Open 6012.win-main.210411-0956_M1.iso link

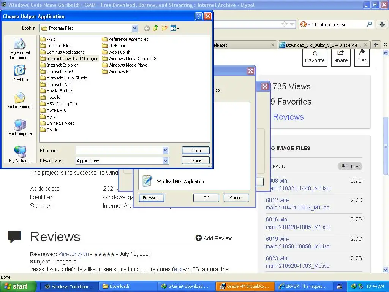pyautogui.click(x=297, y=204)
